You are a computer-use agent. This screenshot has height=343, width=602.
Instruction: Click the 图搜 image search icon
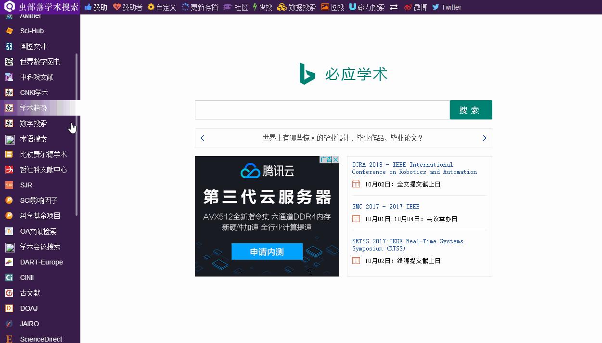[x=333, y=7]
